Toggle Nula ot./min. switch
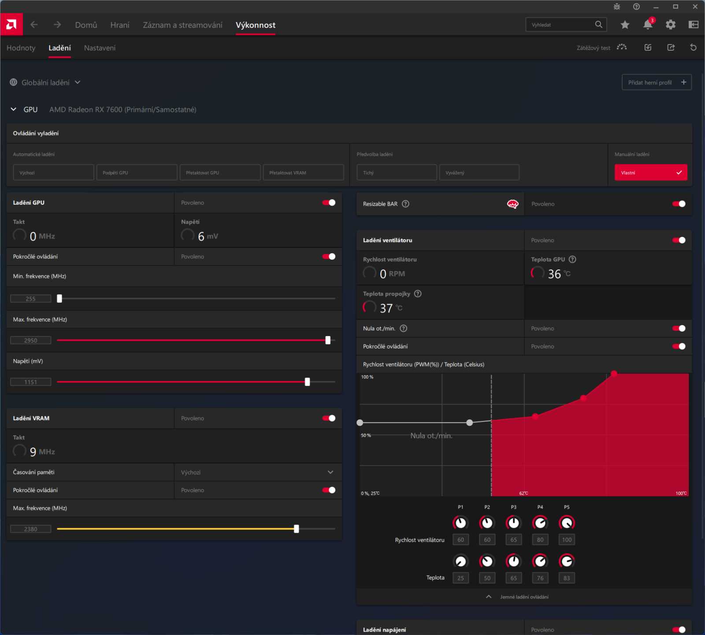Viewport: 705px width, 635px height. pos(679,329)
